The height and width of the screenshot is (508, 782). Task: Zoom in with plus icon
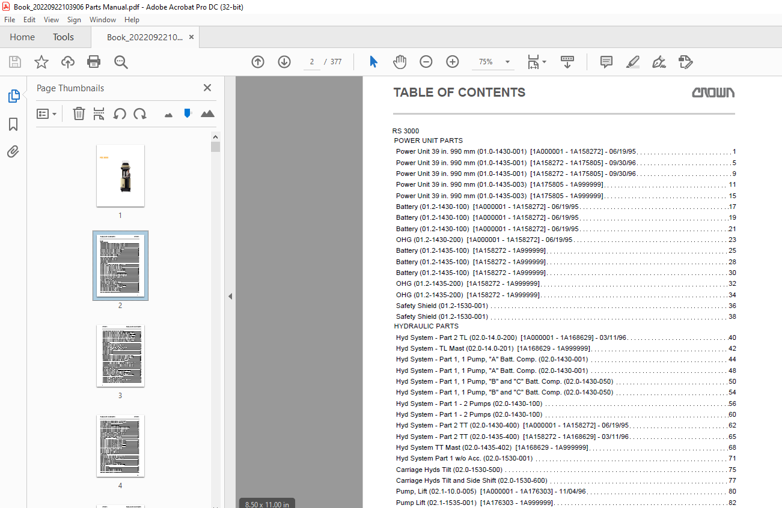(453, 62)
